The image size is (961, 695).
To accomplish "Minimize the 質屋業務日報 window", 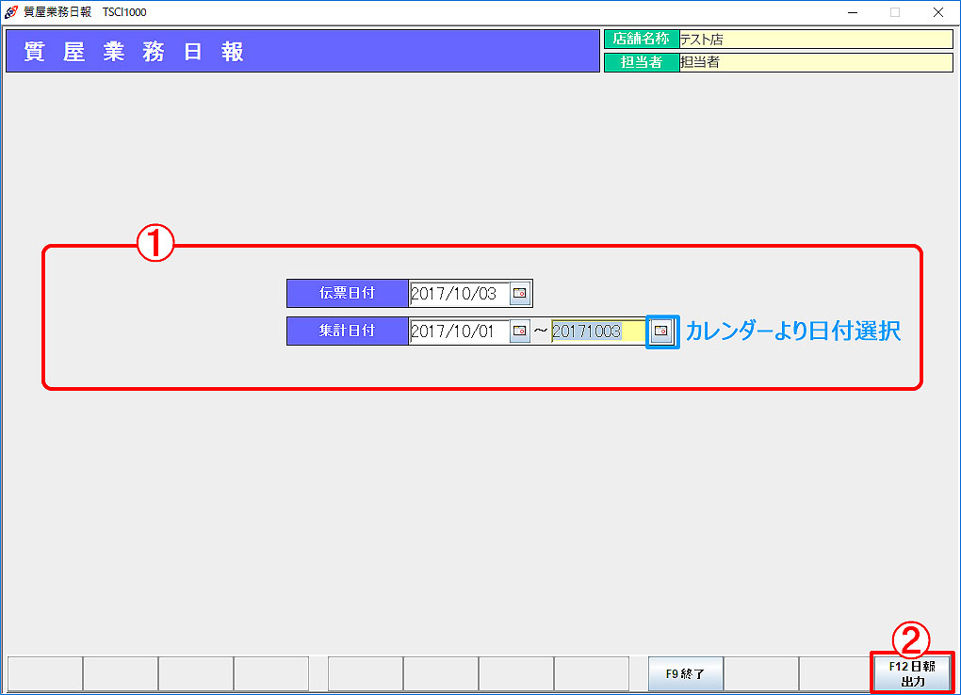I will tap(853, 12).
